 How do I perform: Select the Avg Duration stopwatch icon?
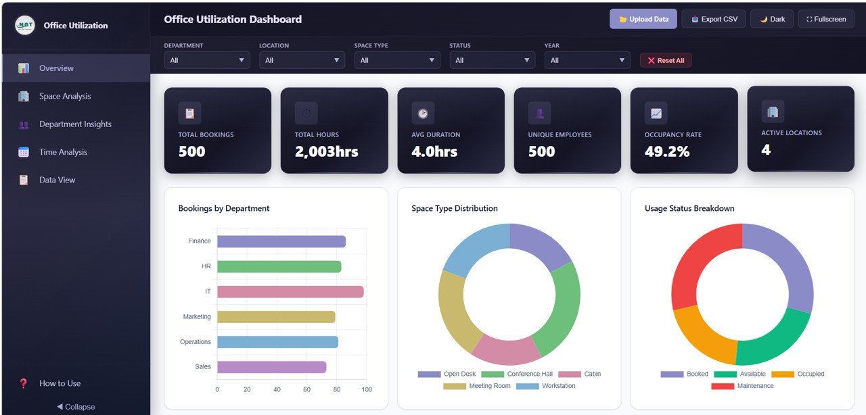(421, 112)
